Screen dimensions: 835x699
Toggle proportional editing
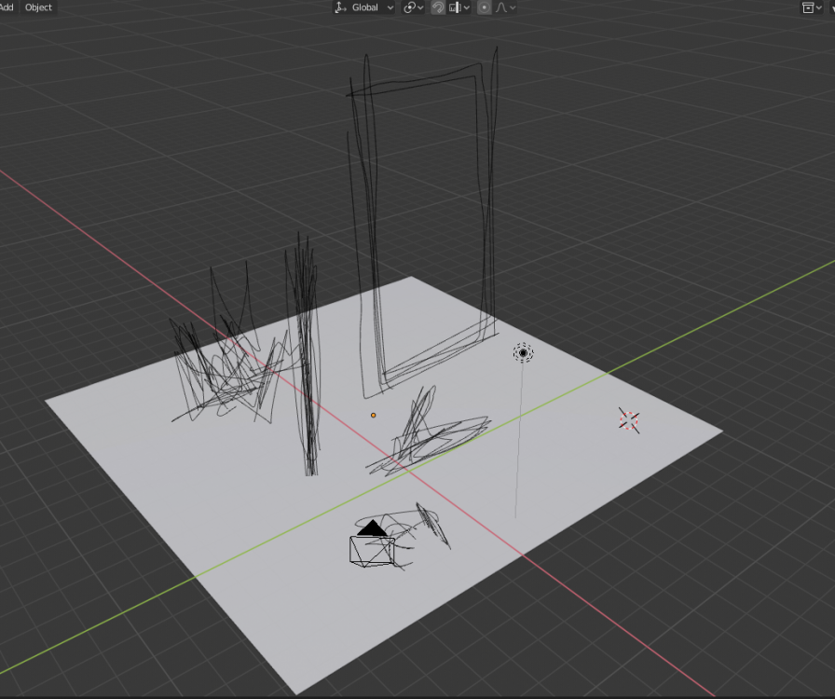click(x=484, y=7)
